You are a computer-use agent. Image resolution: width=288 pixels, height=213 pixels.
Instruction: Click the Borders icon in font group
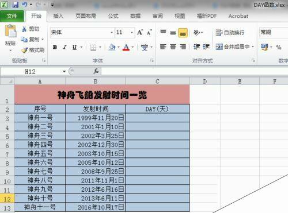click(x=93, y=47)
